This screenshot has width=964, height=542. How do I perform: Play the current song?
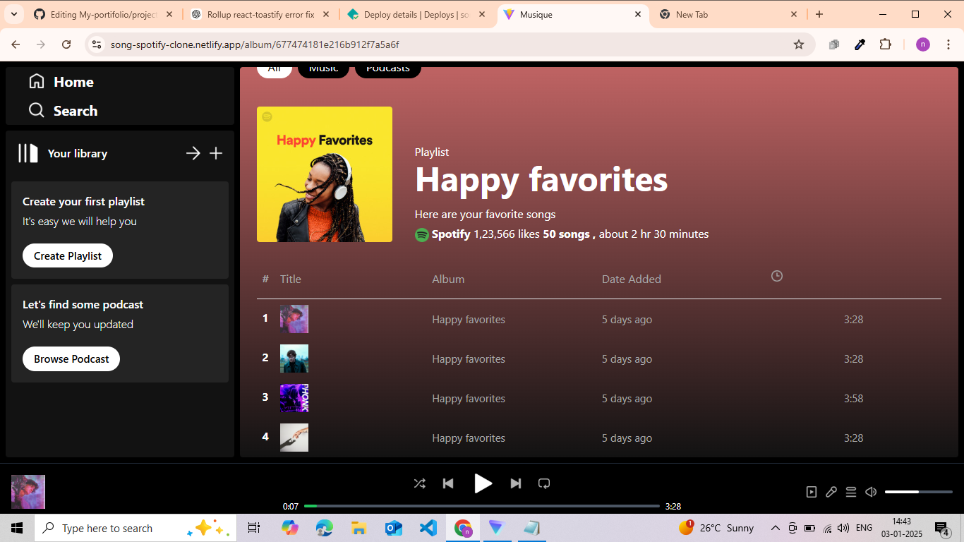[x=483, y=483]
